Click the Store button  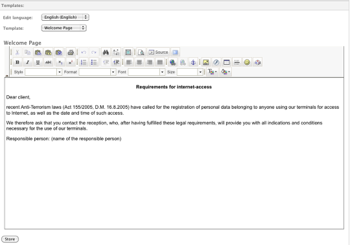coord(10,239)
